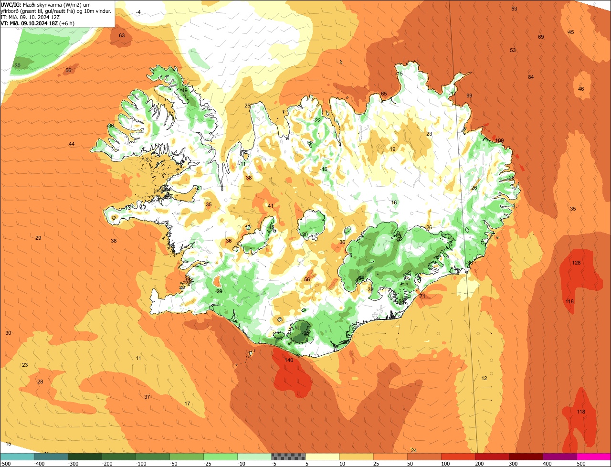Click the checkered swatch between -5 and 5
This screenshot has height=467, width=611.
point(288,456)
